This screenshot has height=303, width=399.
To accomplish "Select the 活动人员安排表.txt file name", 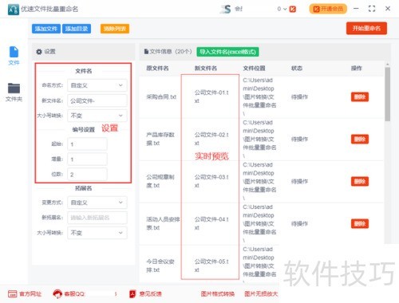I will point(163,223).
